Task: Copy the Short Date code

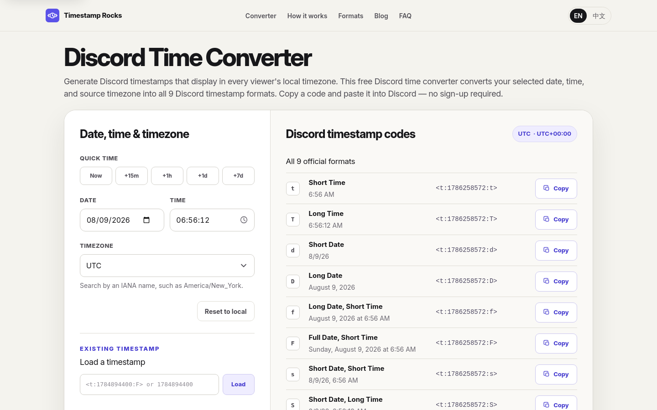Action: [556, 251]
